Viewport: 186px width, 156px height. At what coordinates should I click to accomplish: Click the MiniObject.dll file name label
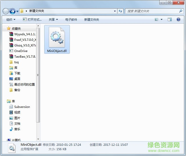pos(57,51)
